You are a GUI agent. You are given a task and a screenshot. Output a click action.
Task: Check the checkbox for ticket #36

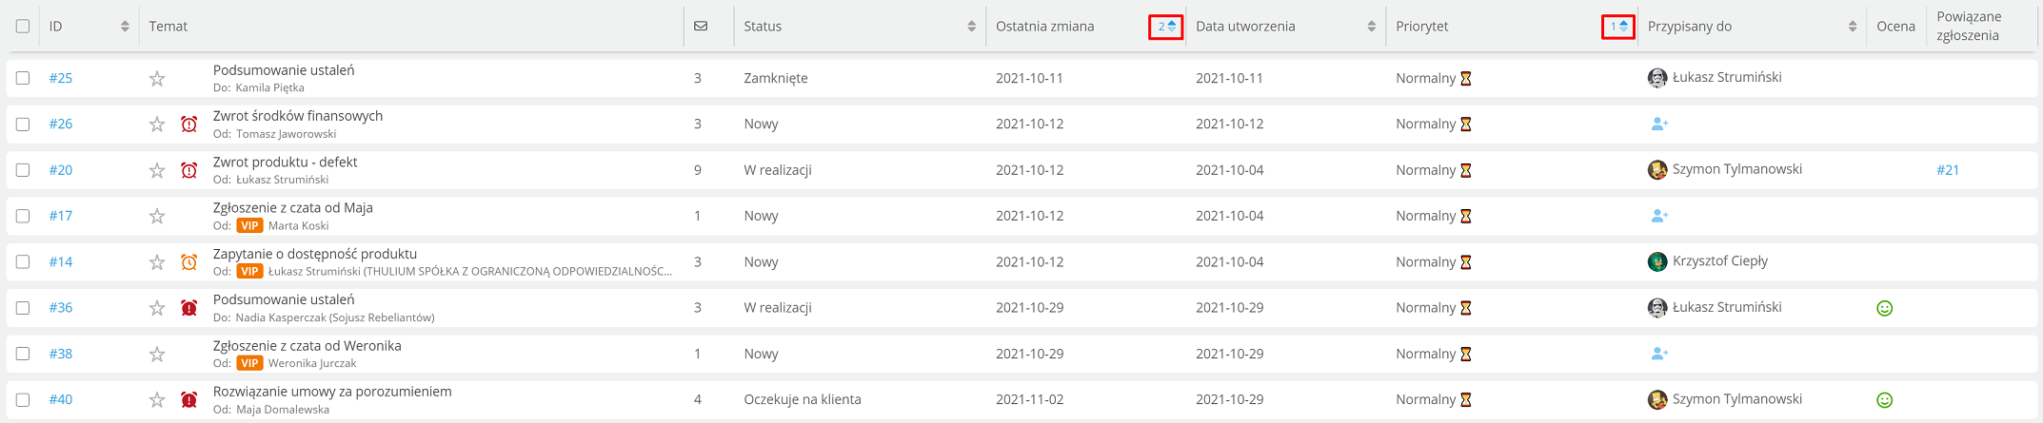click(23, 308)
